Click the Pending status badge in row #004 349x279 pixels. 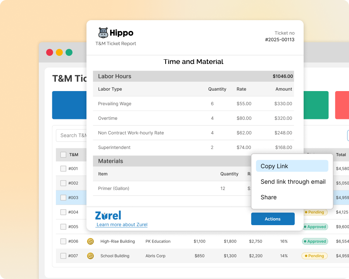(315, 212)
